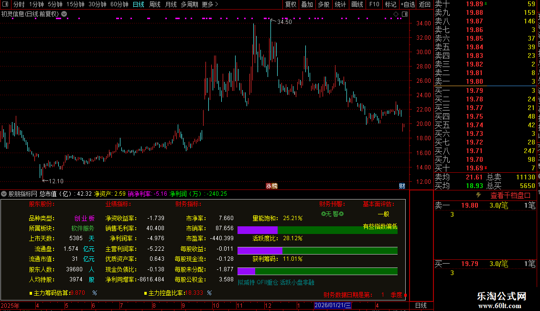The width and height of the screenshot is (540, 311).
Task: Click the 基本面评估 一般 rating
Action: click(383, 214)
